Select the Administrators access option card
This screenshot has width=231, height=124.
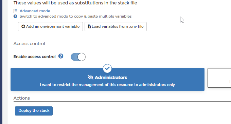click(x=107, y=79)
